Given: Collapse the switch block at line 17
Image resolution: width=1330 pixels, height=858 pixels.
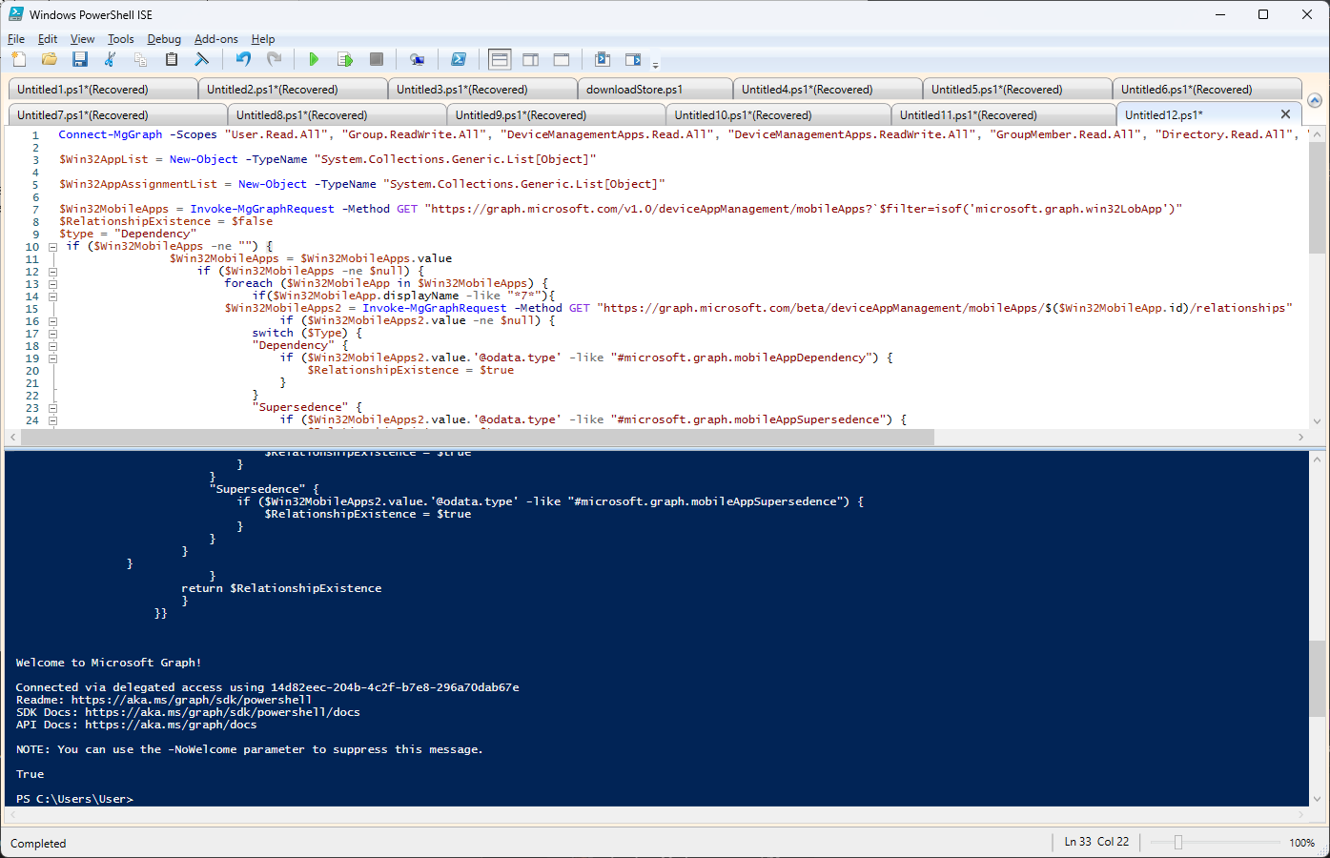Looking at the screenshot, I should point(52,334).
